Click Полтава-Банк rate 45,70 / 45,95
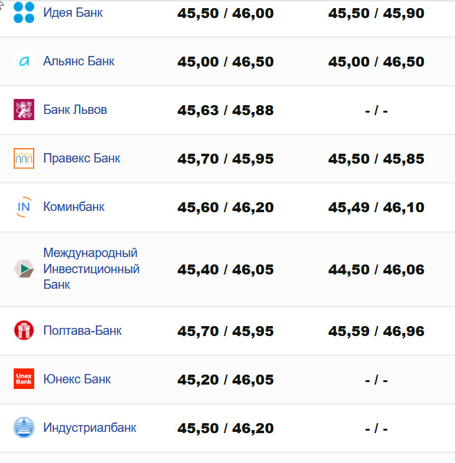Screen dimensions: 455x463 225,332
